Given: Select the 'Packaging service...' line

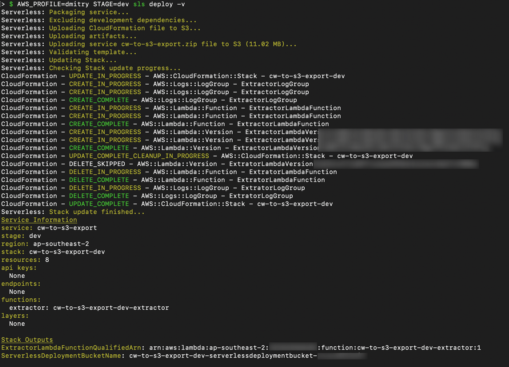Looking at the screenshot, I should pos(65,12).
